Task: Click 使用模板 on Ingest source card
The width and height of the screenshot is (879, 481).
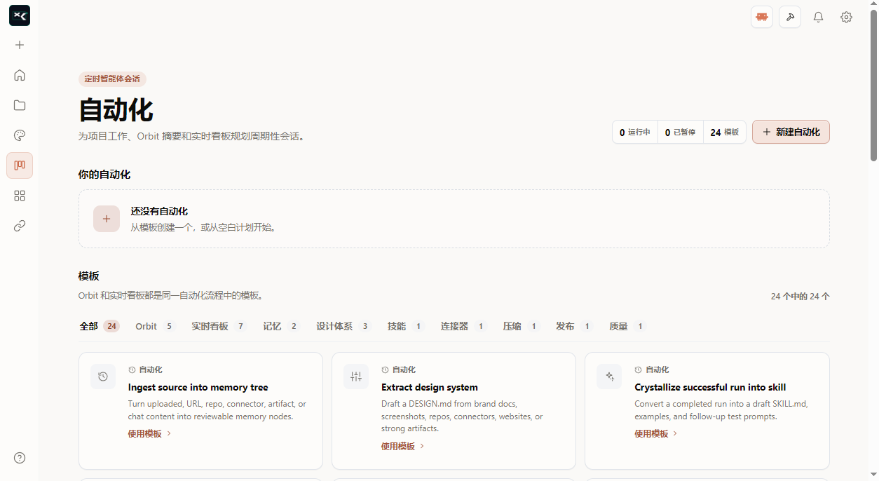Action: (x=149, y=433)
